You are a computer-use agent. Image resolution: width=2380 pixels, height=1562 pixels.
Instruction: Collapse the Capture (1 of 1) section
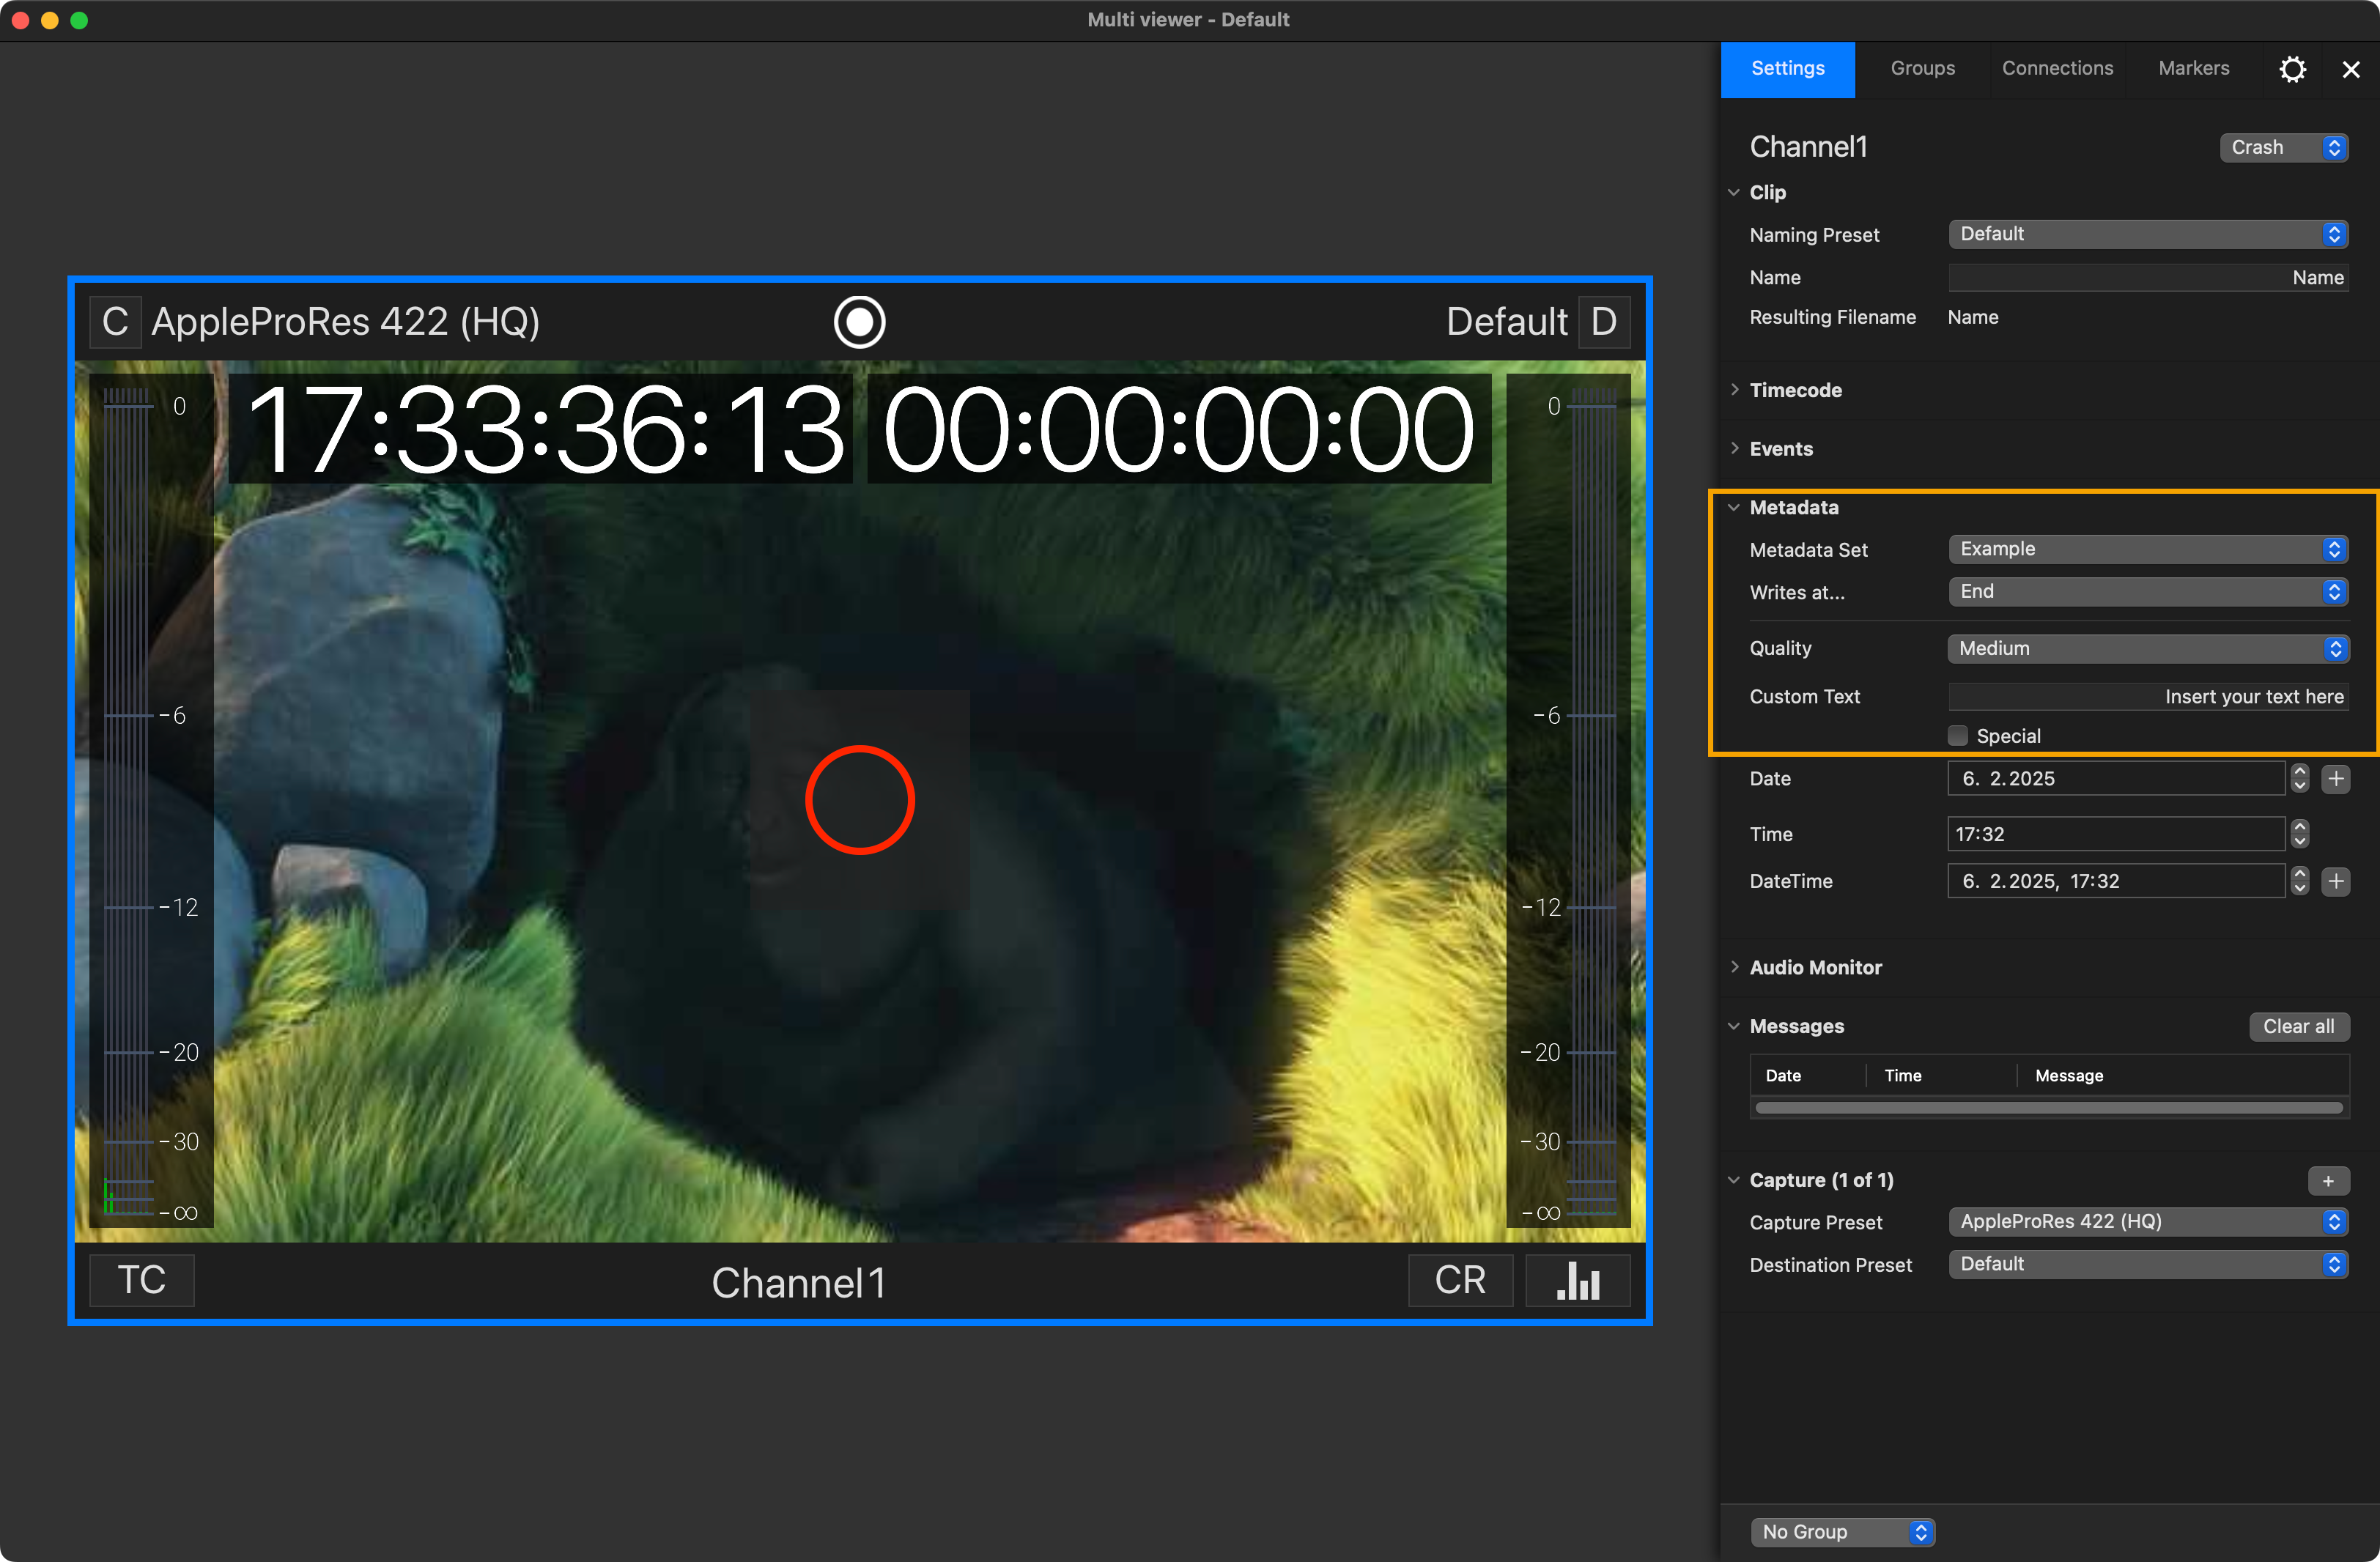(x=1734, y=1180)
